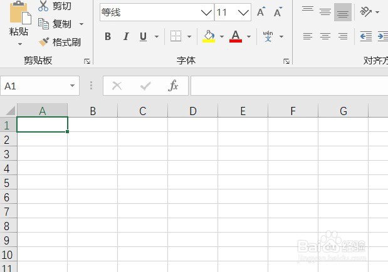Select row 3 header
388x272 pixels.
8,154
